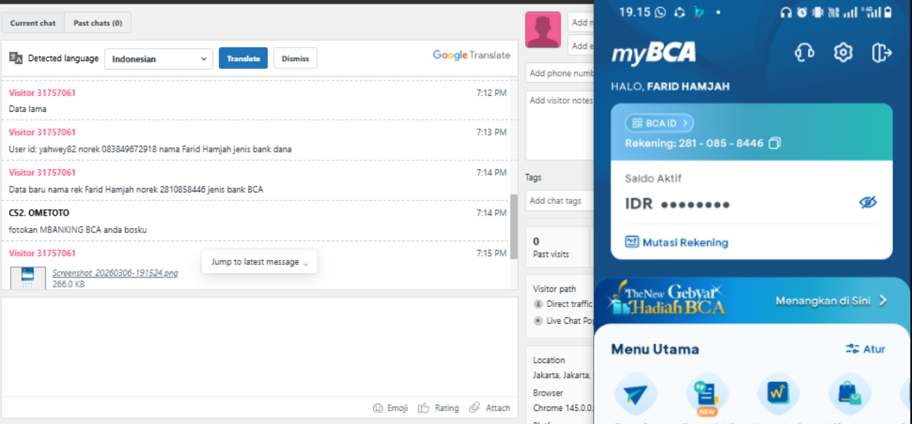Tap Menangkan di Sini on Gebyar banner
Viewport: 912px width, 424px height.
click(831, 301)
